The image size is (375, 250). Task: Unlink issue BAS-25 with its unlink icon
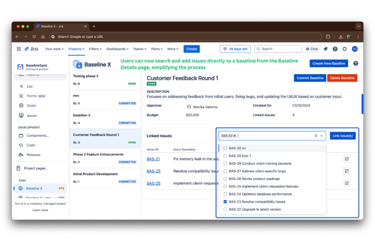pos(347,183)
